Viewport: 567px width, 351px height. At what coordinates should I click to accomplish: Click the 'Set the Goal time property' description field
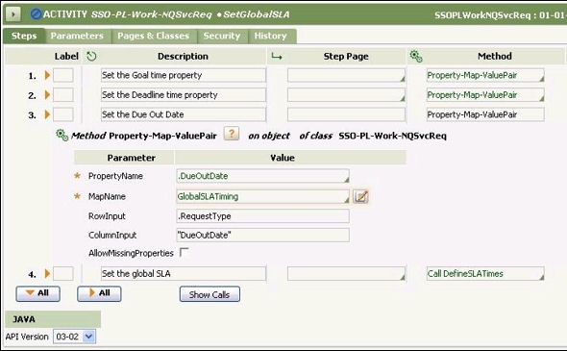coord(184,75)
